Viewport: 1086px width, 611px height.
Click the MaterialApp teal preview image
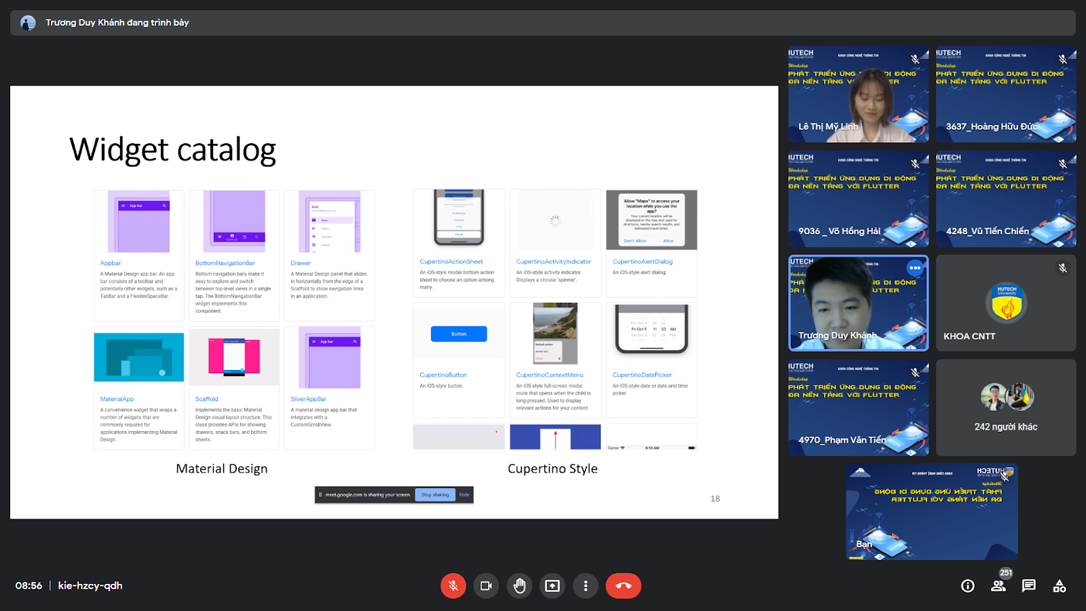click(139, 357)
